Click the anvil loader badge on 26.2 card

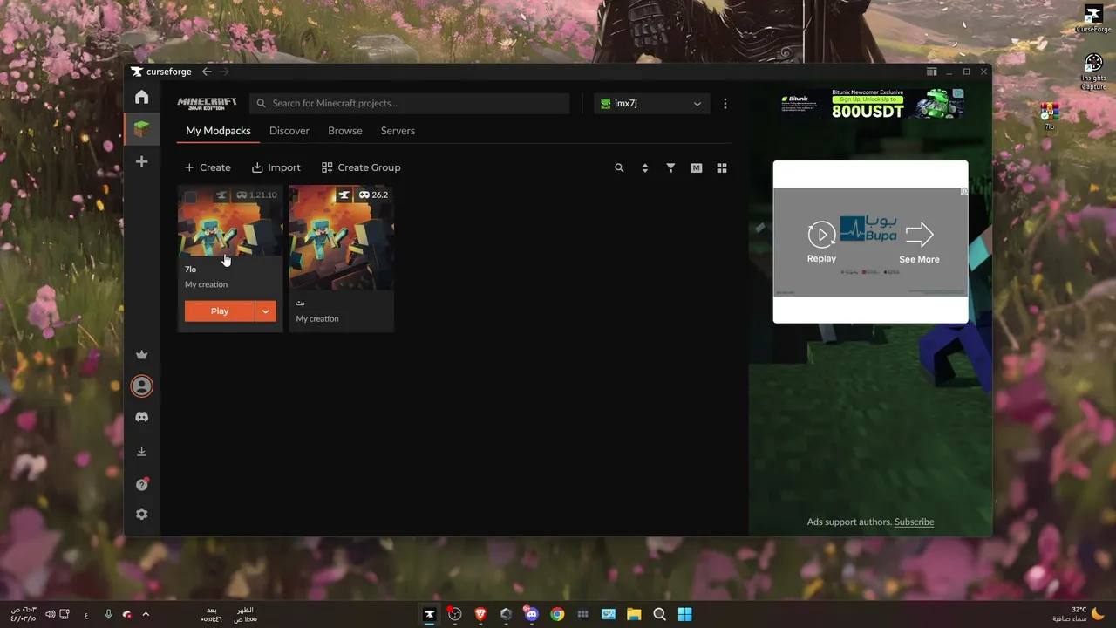(x=344, y=195)
